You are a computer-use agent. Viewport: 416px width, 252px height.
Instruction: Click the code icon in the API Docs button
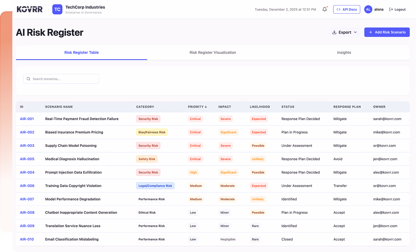click(x=338, y=9)
